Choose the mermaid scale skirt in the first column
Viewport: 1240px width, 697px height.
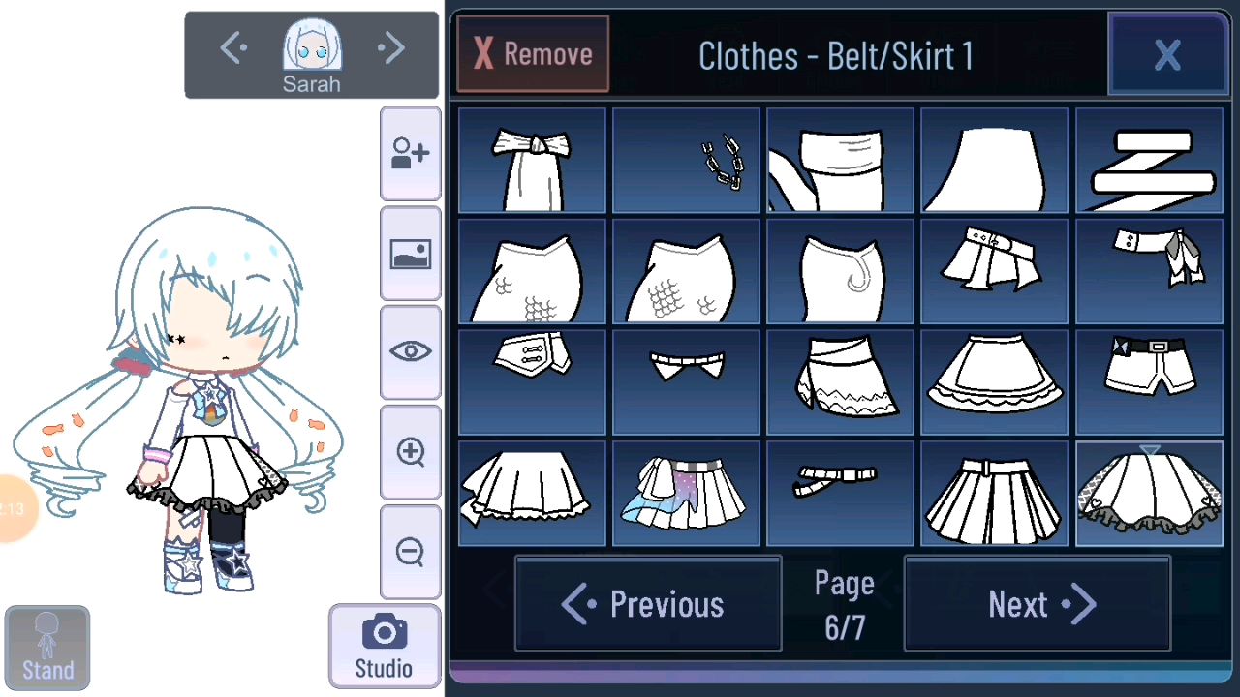coord(532,271)
